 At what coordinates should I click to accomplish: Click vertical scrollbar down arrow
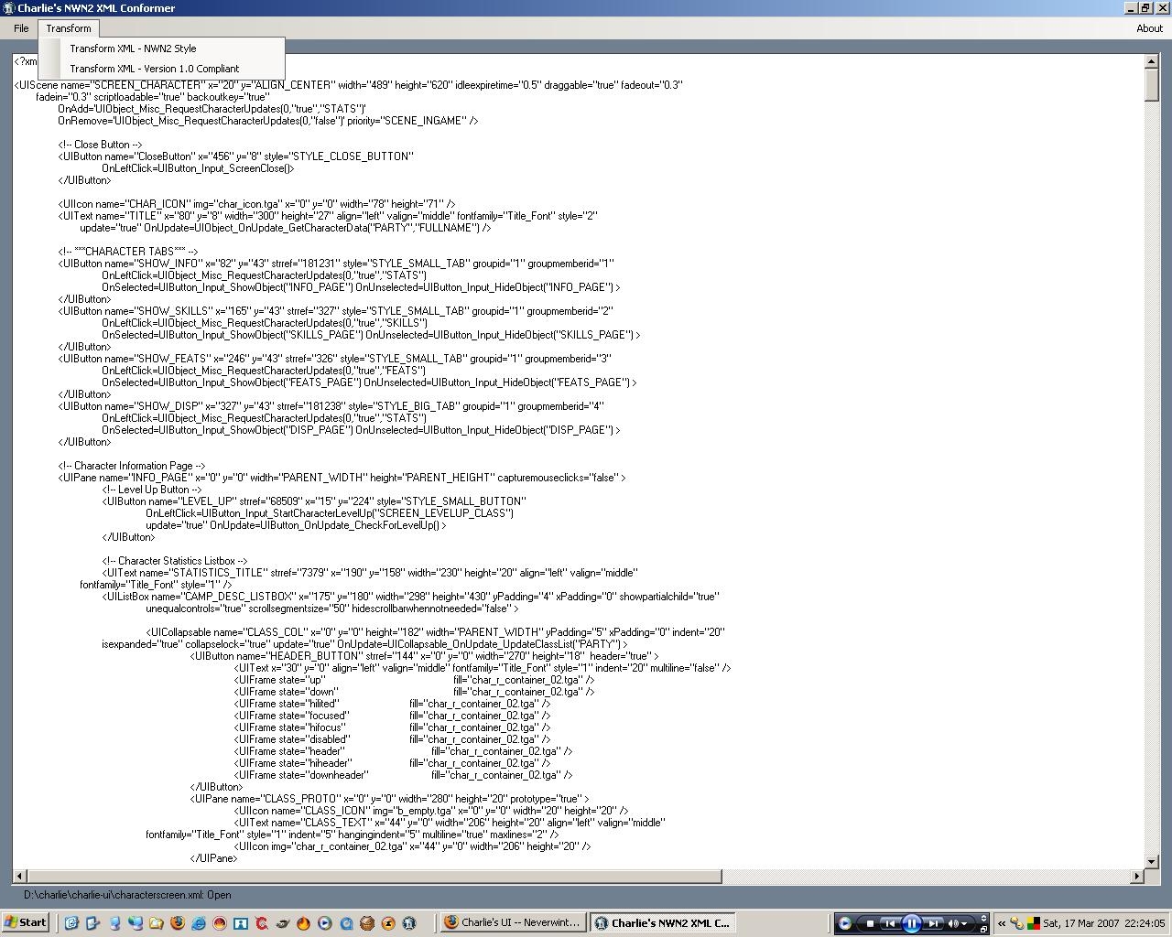tap(1152, 861)
